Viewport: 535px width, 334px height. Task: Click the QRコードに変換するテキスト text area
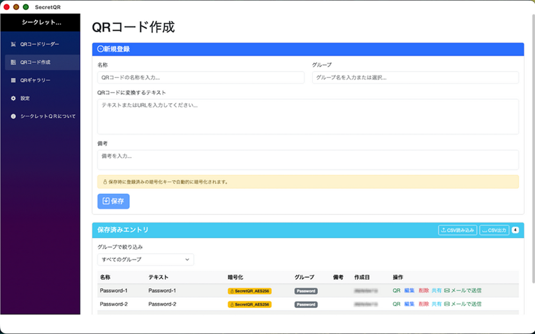click(308, 116)
